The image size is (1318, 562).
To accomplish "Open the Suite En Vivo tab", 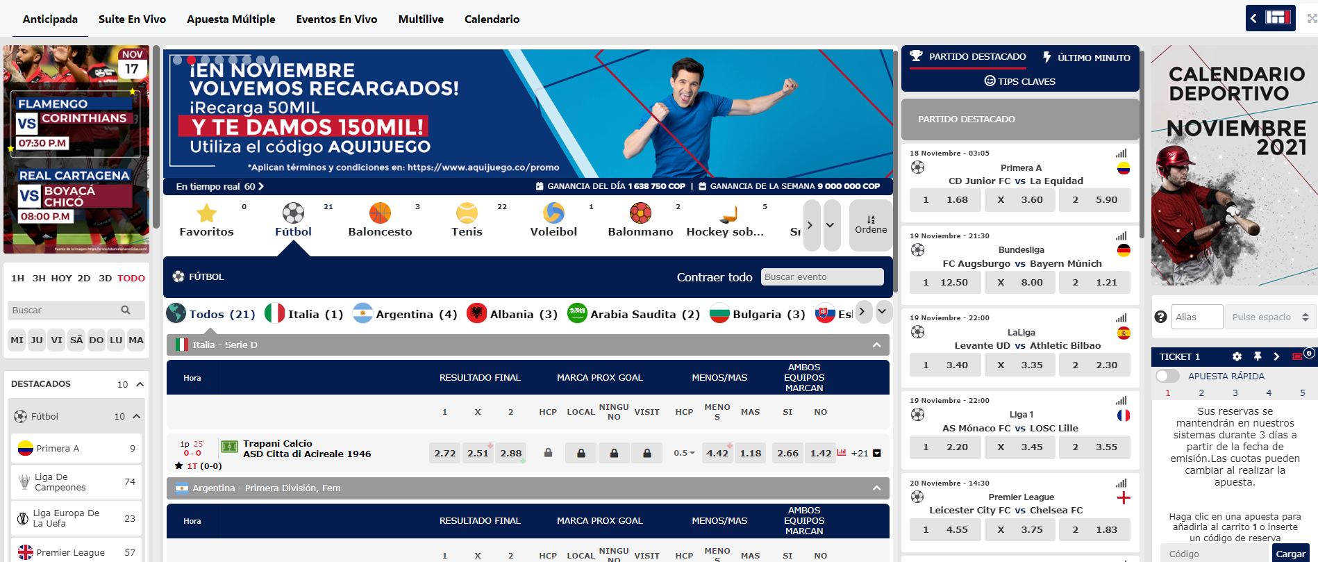I will [x=132, y=19].
